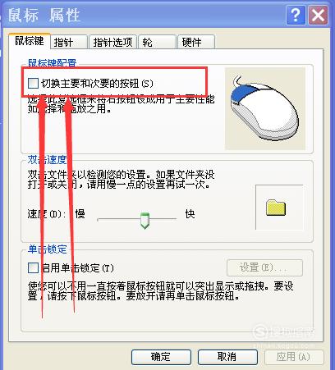Switch to the 指针 tab
Image resolution: width=335 pixels, height=370 pixels.
[x=69, y=43]
